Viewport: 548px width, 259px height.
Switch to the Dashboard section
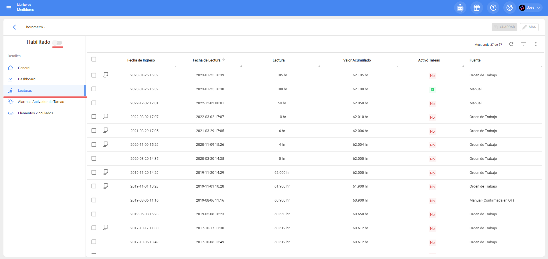click(27, 79)
